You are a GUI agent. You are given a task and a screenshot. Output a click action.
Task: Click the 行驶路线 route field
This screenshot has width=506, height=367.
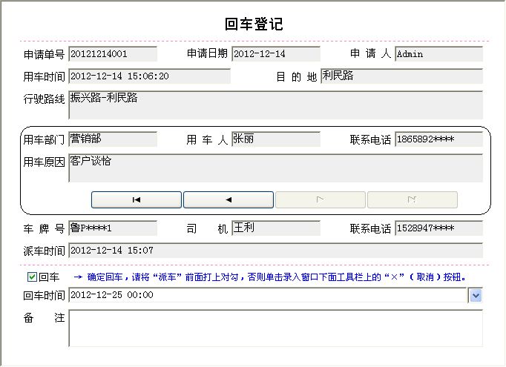pos(275,105)
